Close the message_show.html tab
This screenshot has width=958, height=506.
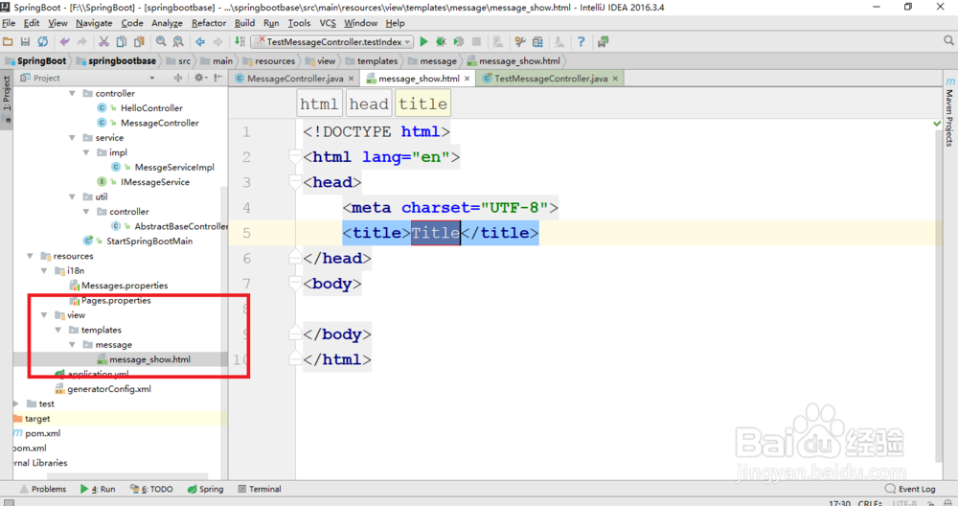467,79
